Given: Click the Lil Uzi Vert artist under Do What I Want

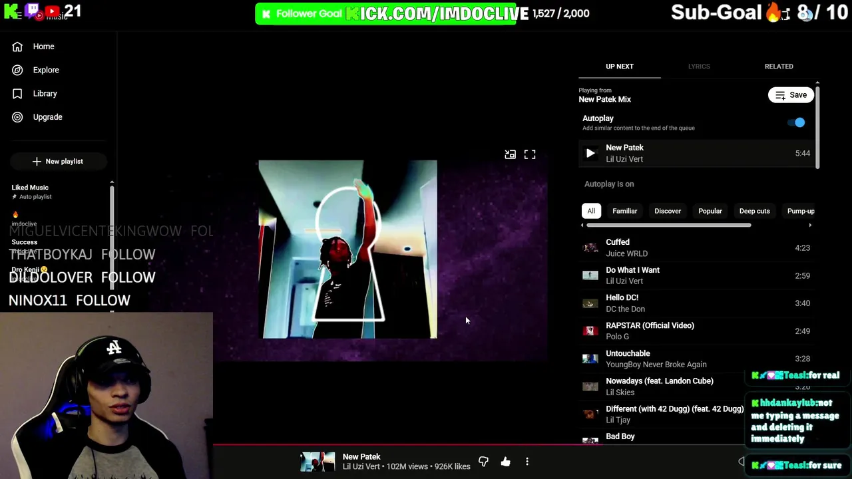Looking at the screenshot, I should (624, 281).
